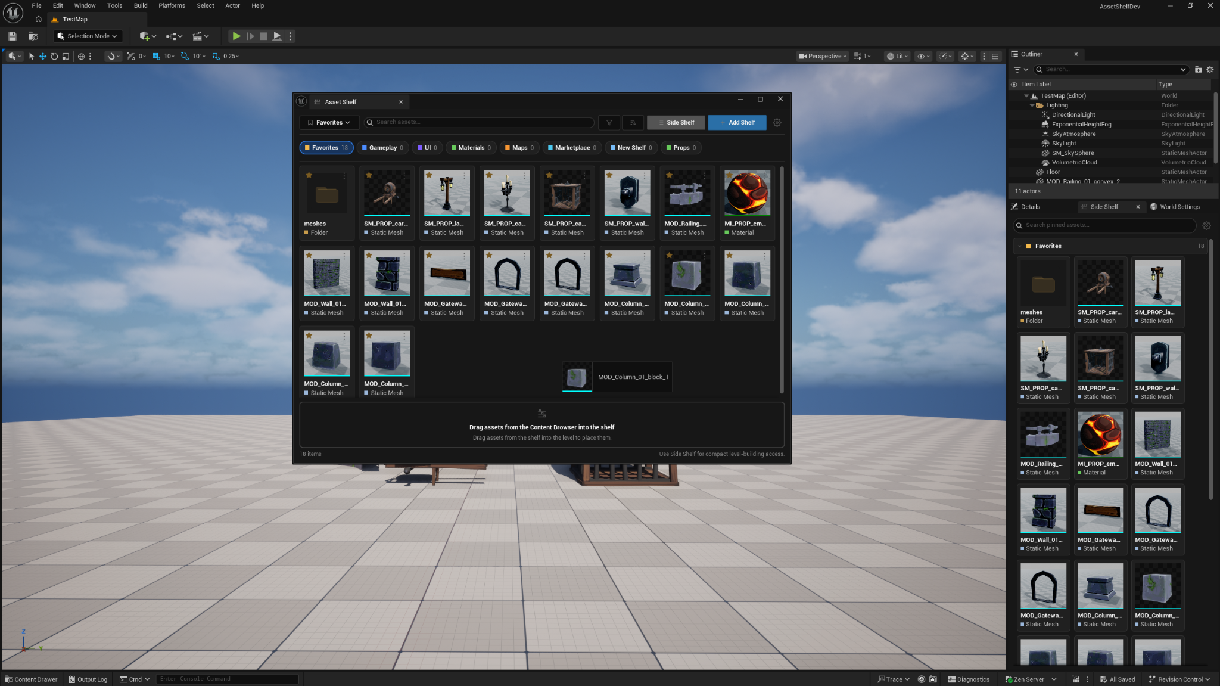Toggle favorite star on SM_PROP_car... asset in Asset Shelf
Screen dimensions: 1220x686
pyautogui.click(x=369, y=175)
